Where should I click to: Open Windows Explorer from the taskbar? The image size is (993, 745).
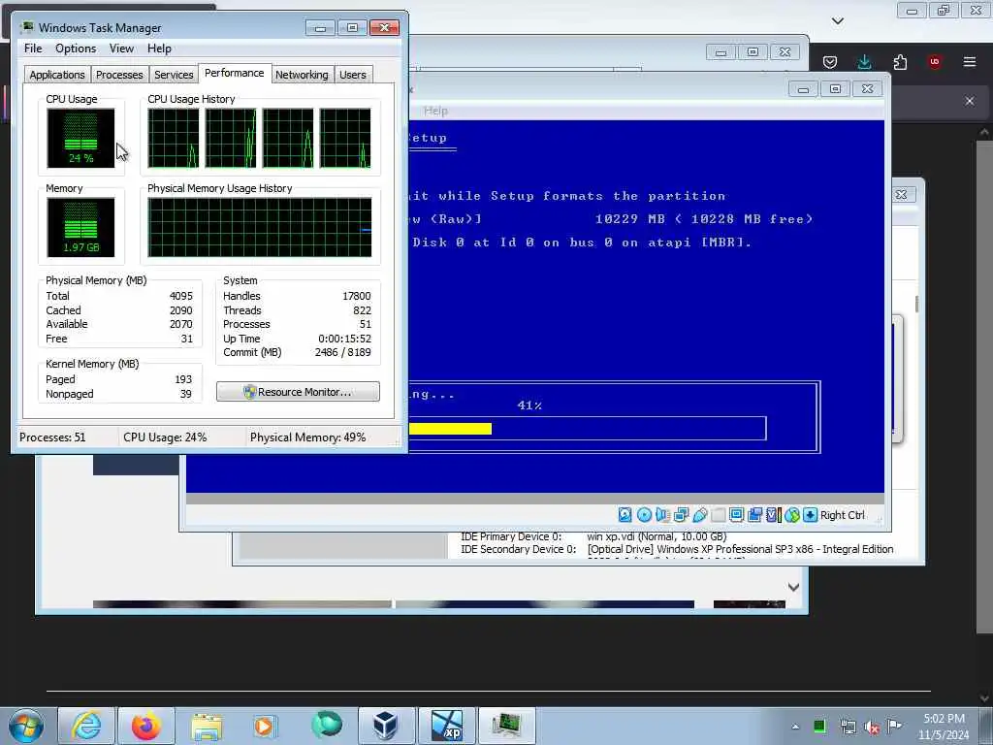207,726
